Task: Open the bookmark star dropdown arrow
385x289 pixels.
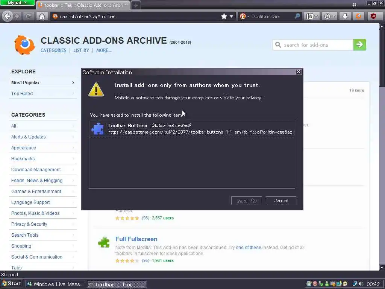Action: tap(231, 17)
